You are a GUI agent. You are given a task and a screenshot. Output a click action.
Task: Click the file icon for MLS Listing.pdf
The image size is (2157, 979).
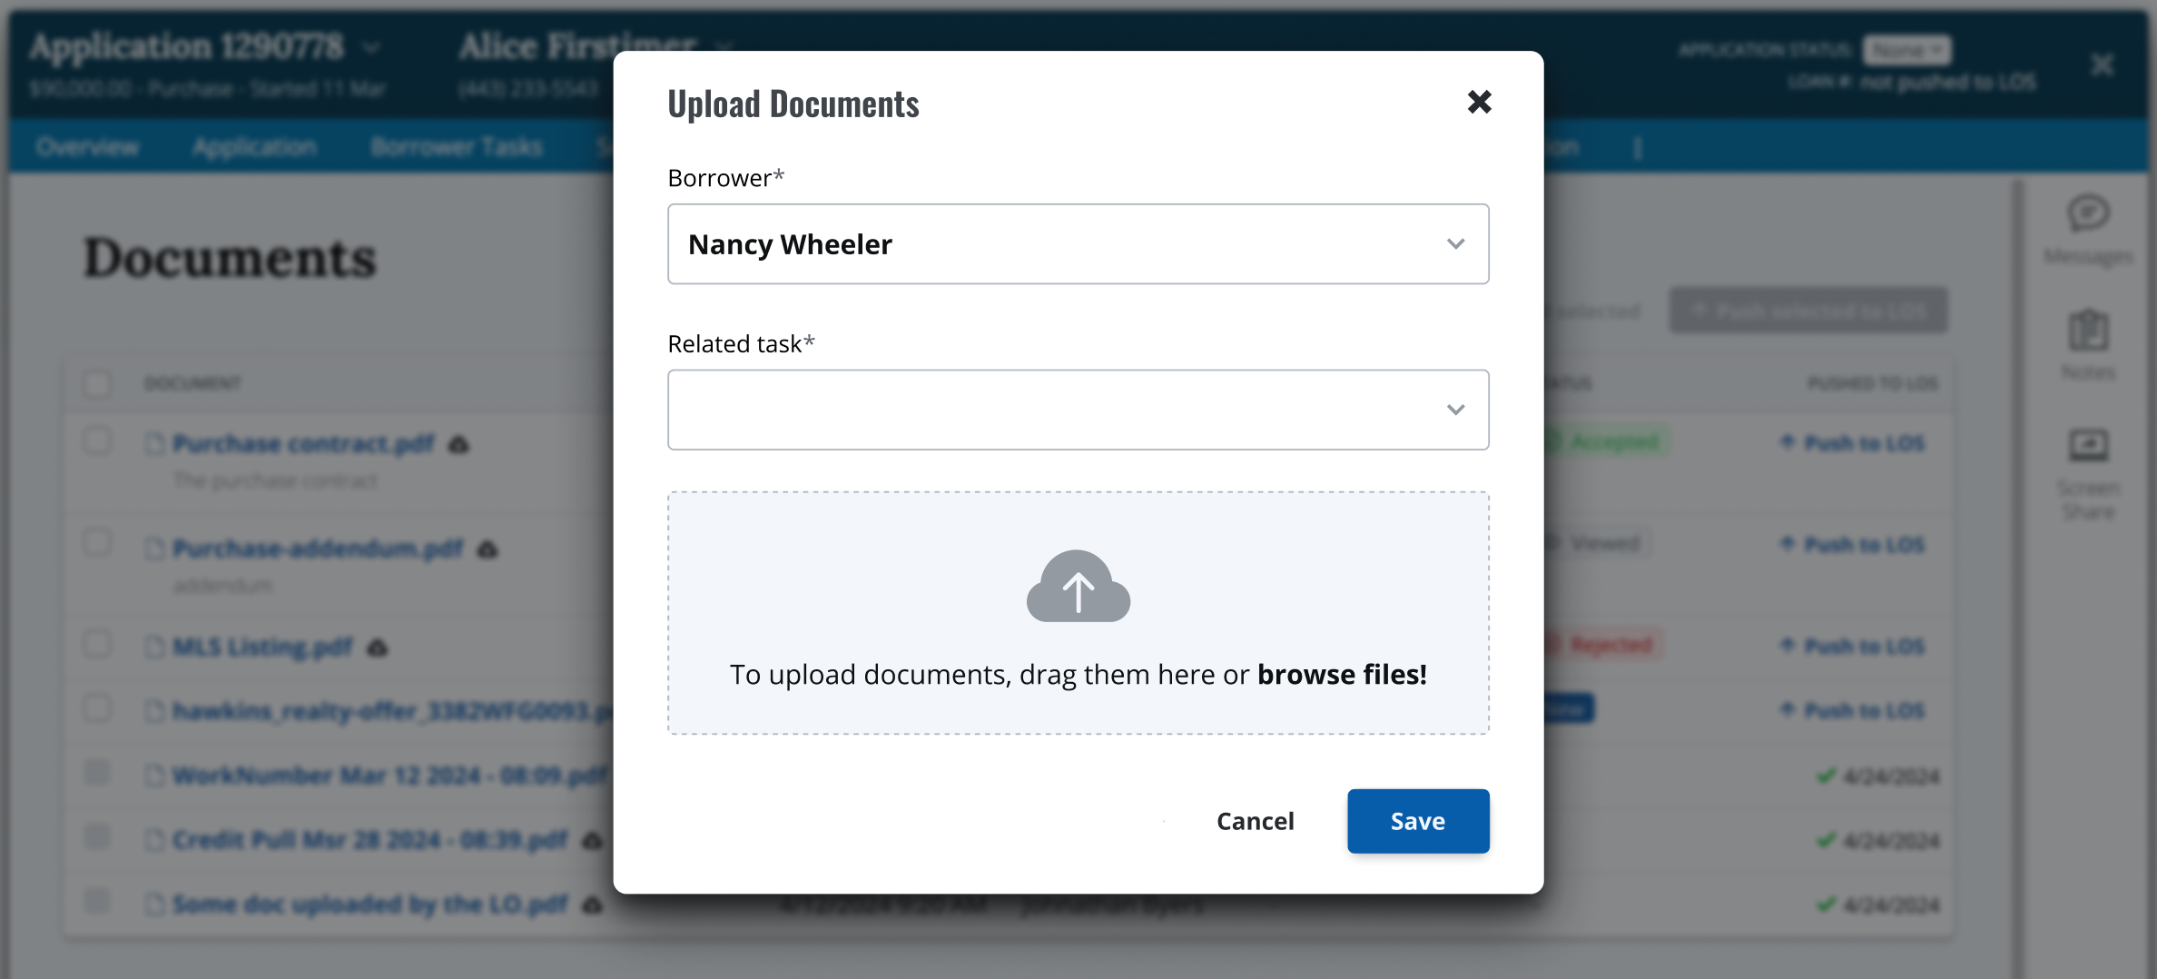[x=155, y=647]
